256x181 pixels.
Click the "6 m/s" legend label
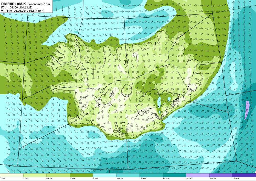point(72,178)
